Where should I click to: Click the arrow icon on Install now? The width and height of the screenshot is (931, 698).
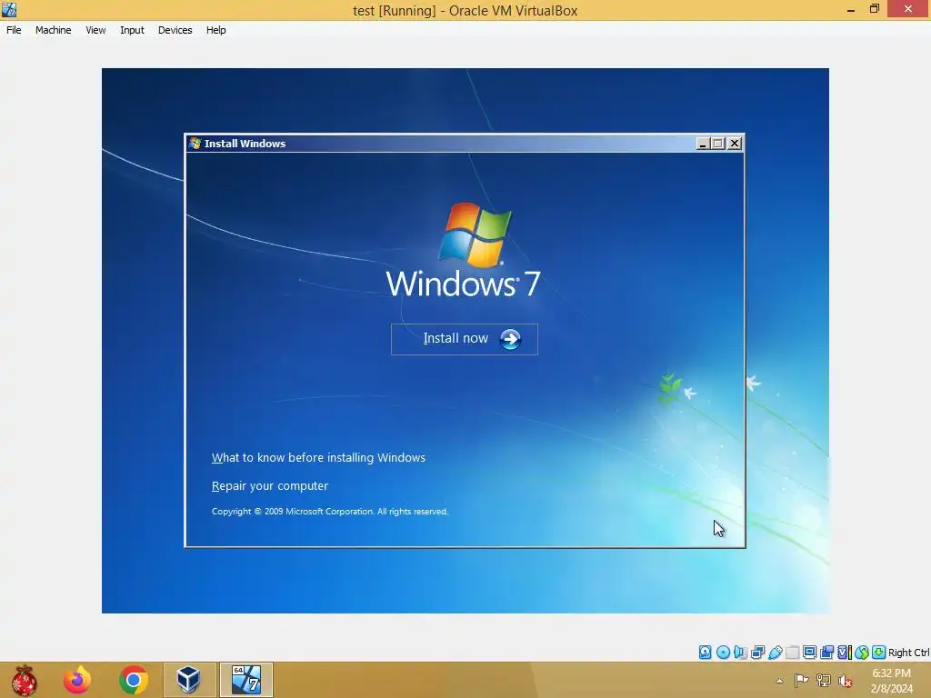click(510, 339)
